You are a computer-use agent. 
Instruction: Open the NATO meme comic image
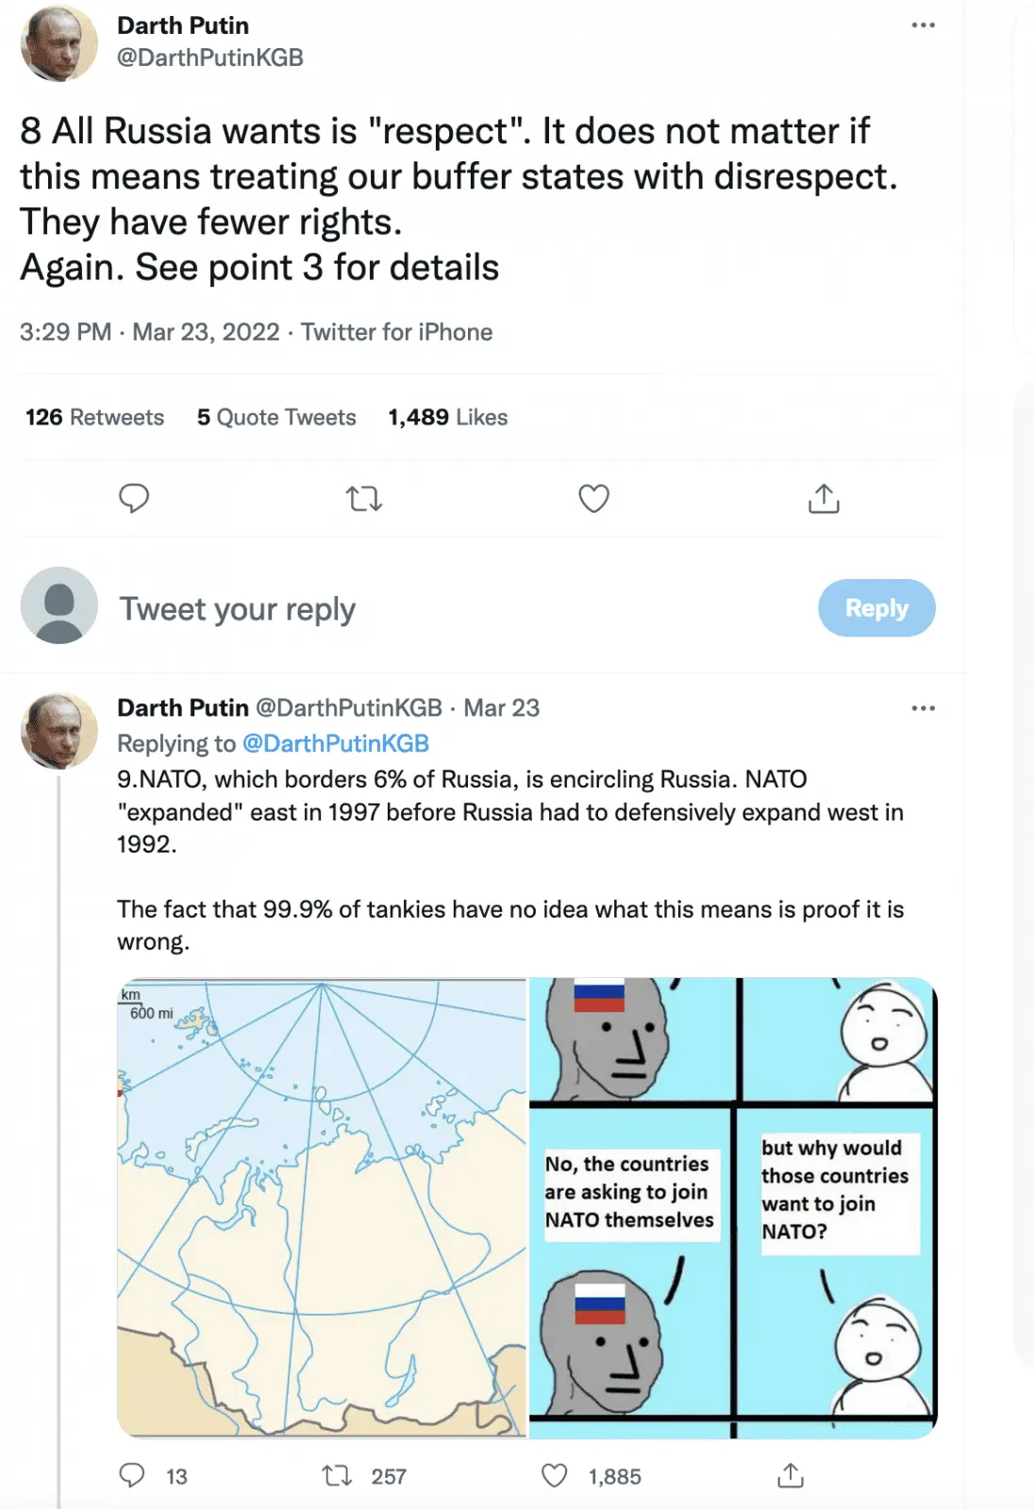(733, 1207)
